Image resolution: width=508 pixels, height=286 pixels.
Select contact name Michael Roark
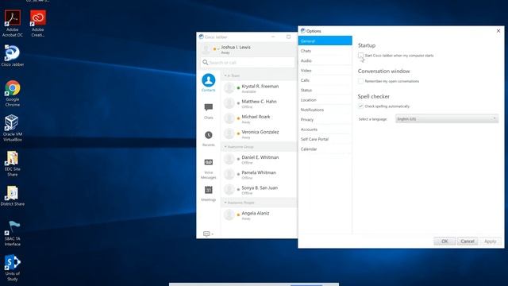click(256, 117)
